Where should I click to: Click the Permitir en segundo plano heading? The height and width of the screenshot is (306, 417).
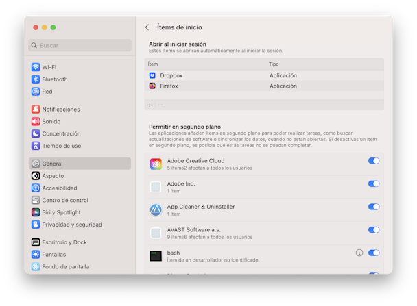point(184,127)
